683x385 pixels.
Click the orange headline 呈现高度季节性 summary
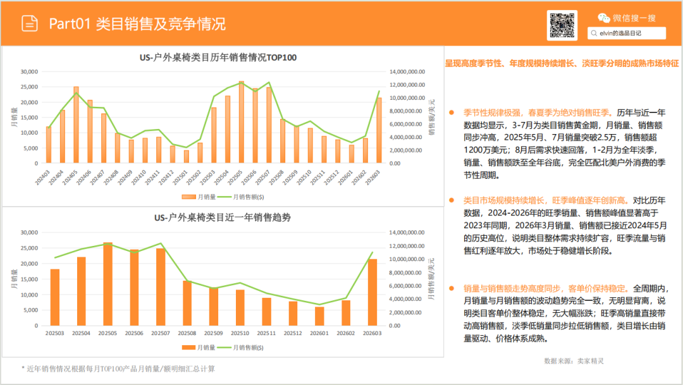tap(562, 64)
